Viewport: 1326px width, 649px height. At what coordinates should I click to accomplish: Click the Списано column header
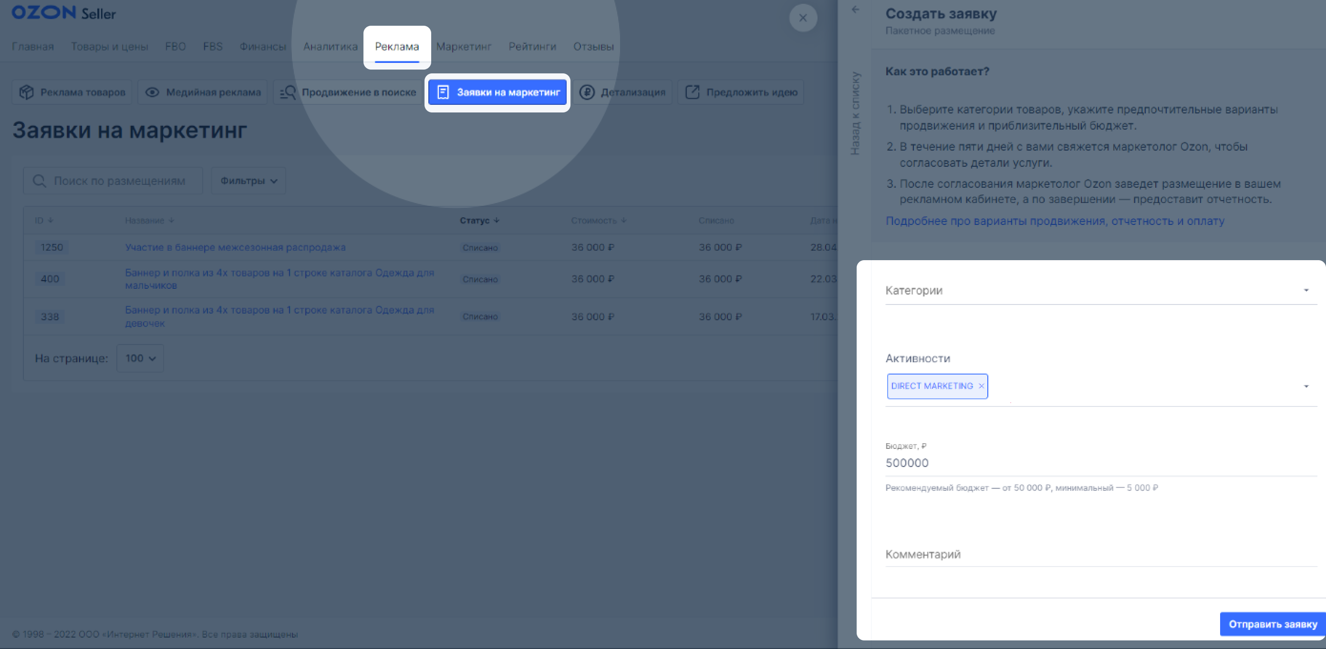coord(716,221)
